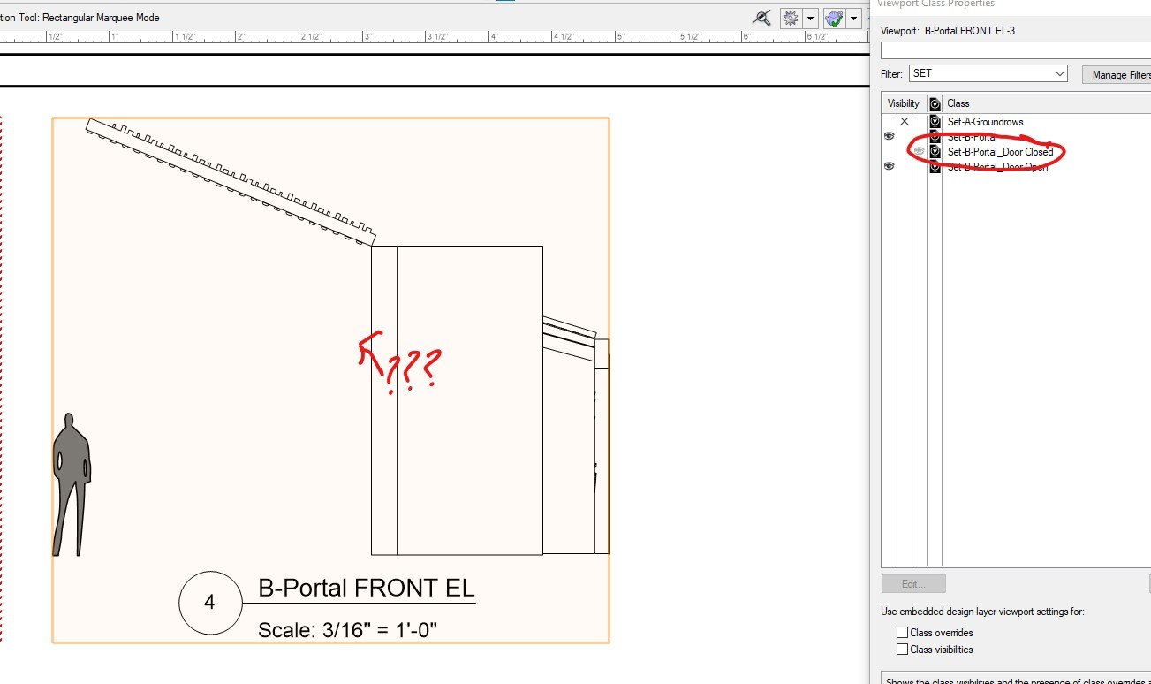Image resolution: width=1151 pixels, height=684 pixels.
Task: Click the class icon beside Set-B-Portal
Action: (x=934, y=136)
